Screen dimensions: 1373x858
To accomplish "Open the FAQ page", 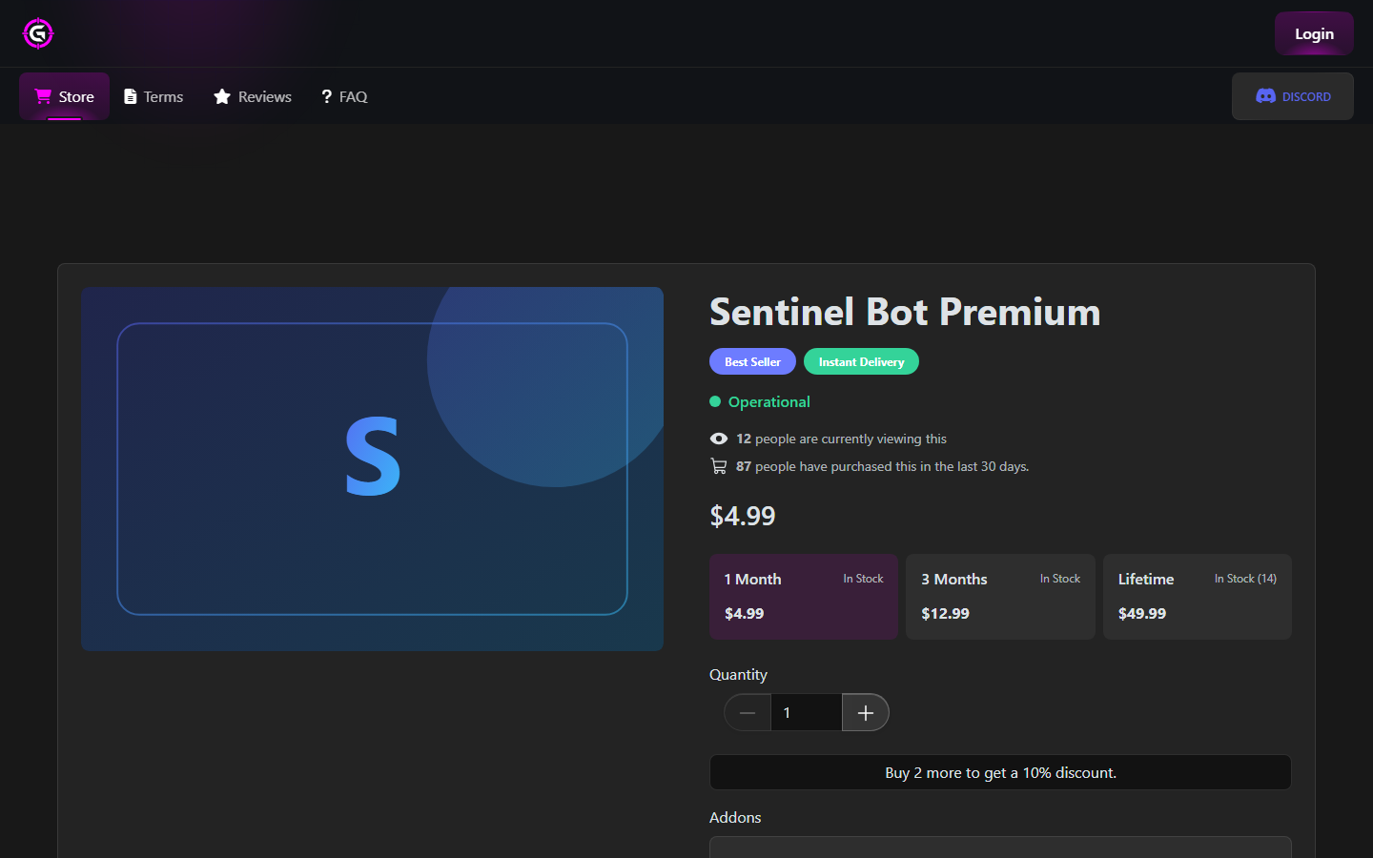I will [344, 96].
